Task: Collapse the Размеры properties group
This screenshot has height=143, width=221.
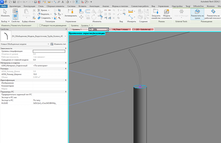Action: [66, 69]
